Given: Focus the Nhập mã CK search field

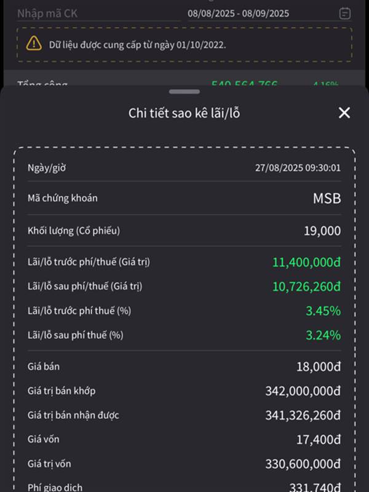Looking at the screenshot, I should [x=99, y=14].
